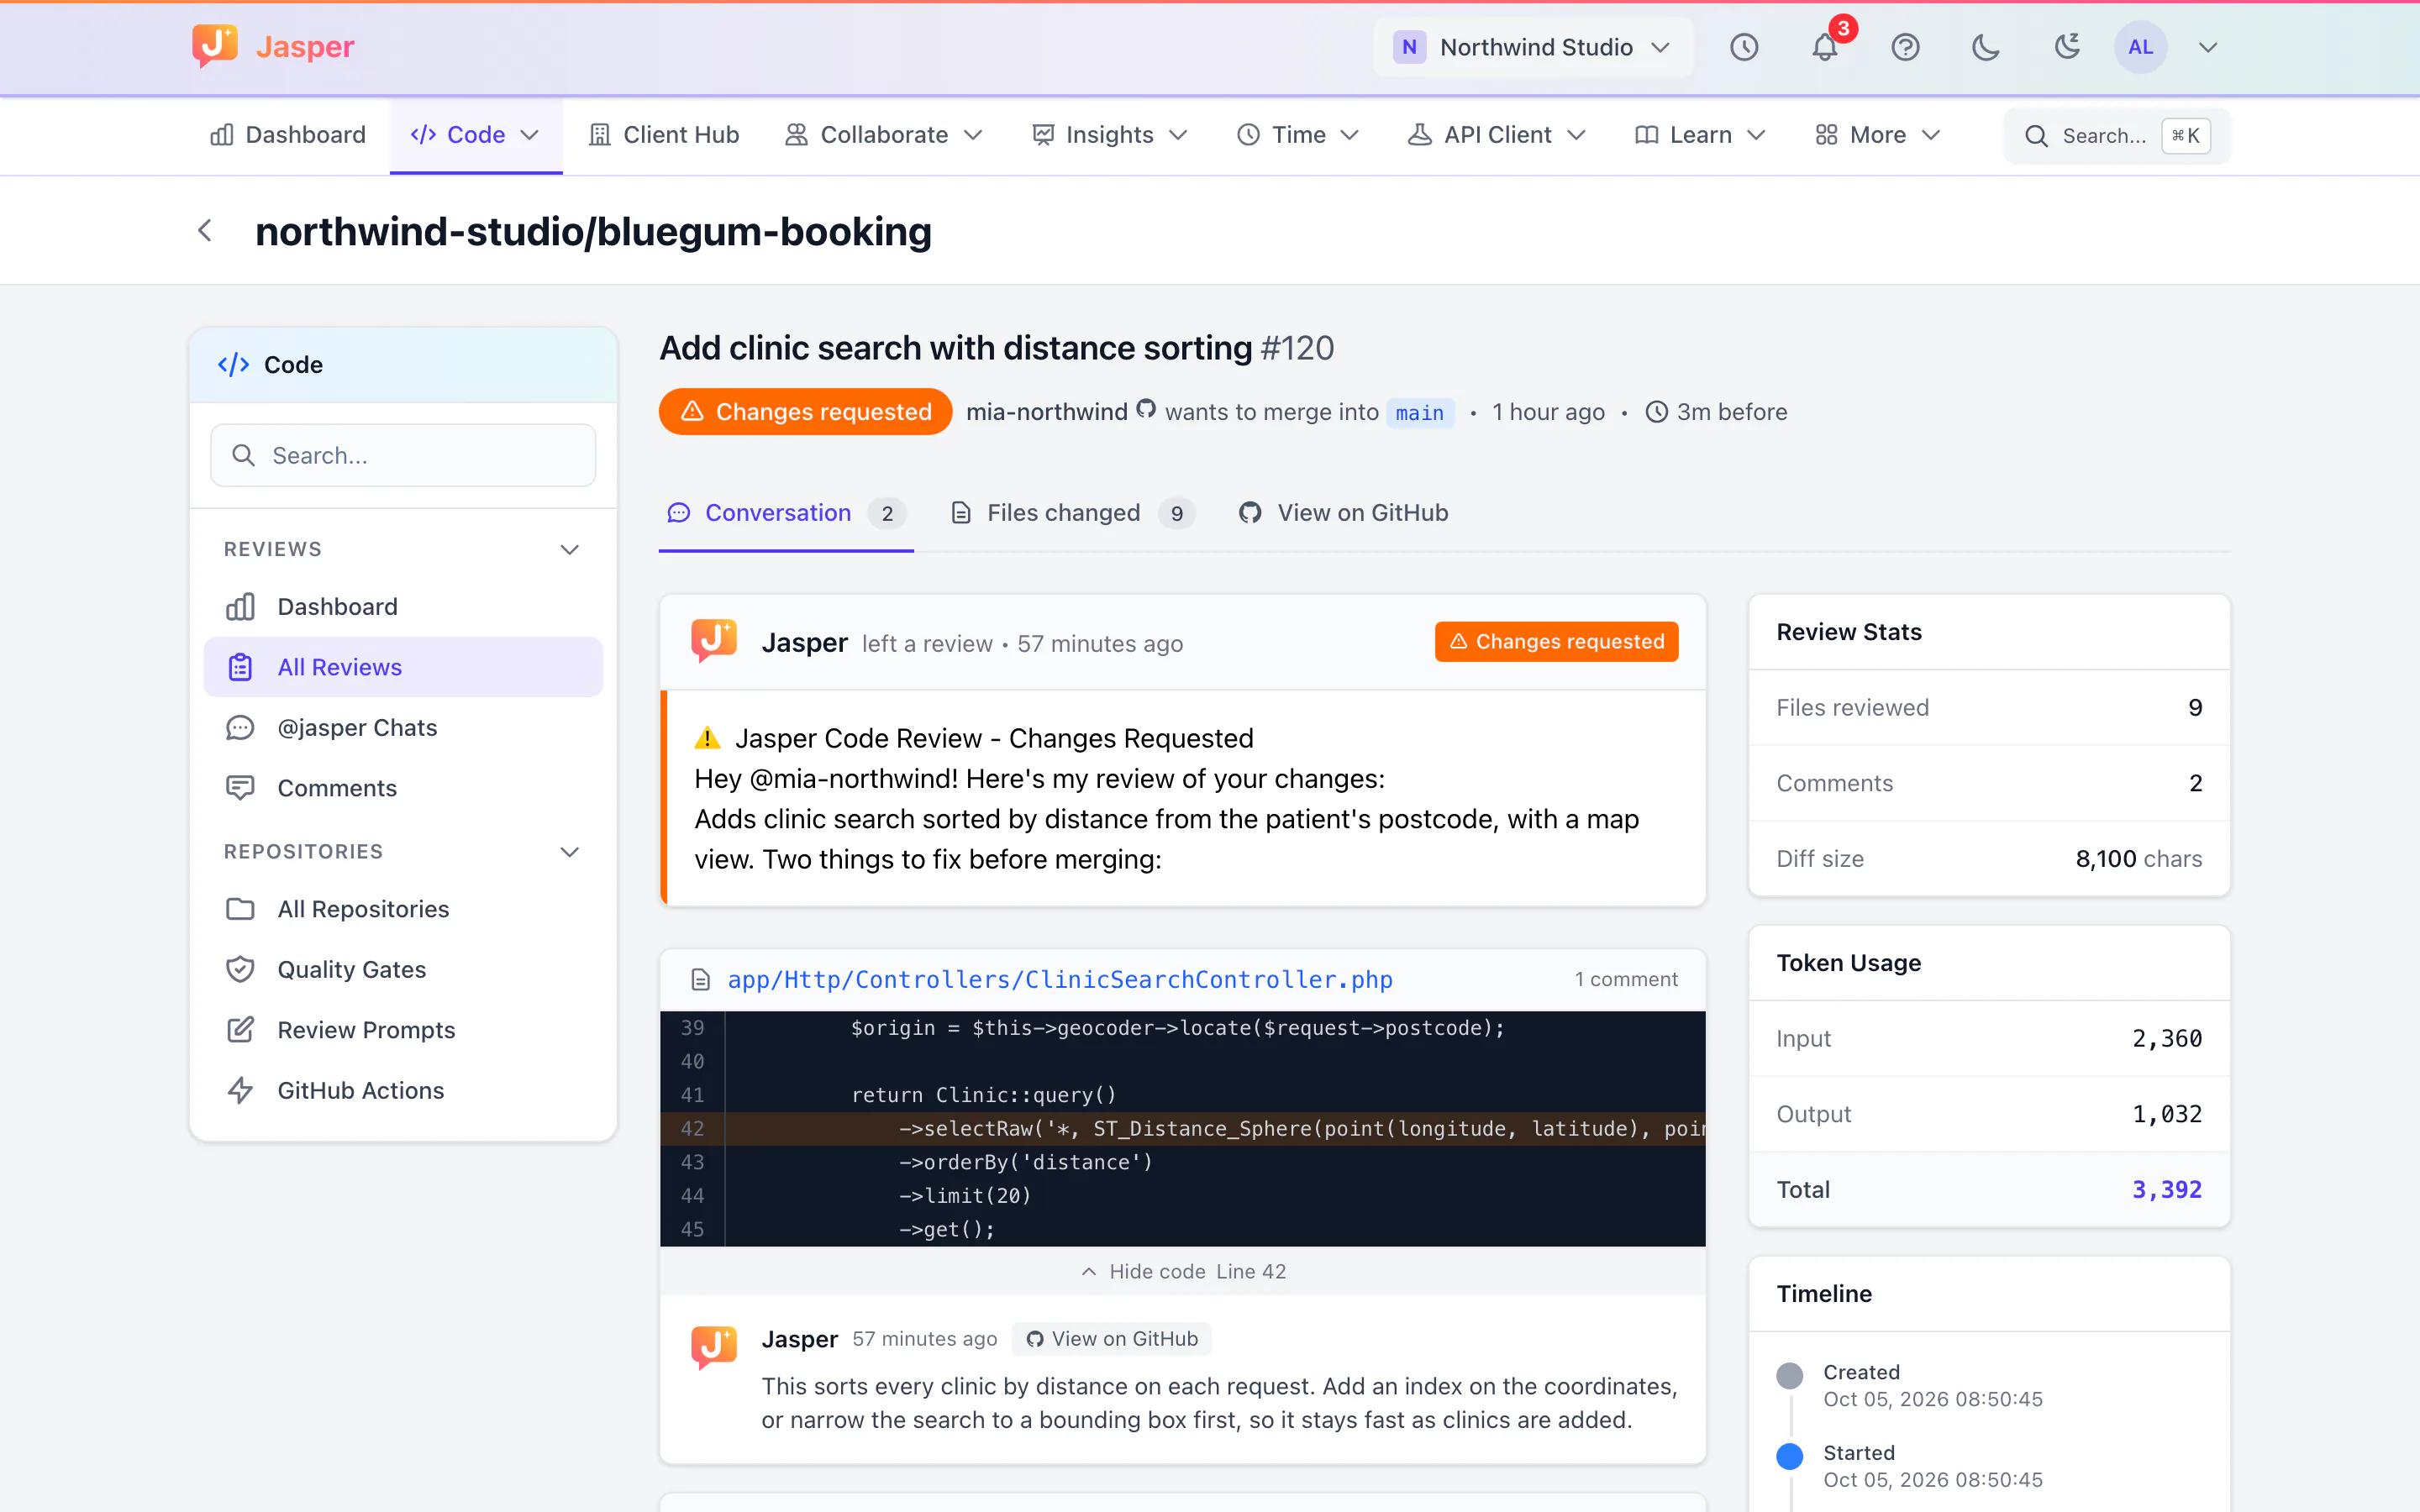Open the recent activity clock icon
This screenshot has height=1512, width=2420.
tap(1744, 47)
